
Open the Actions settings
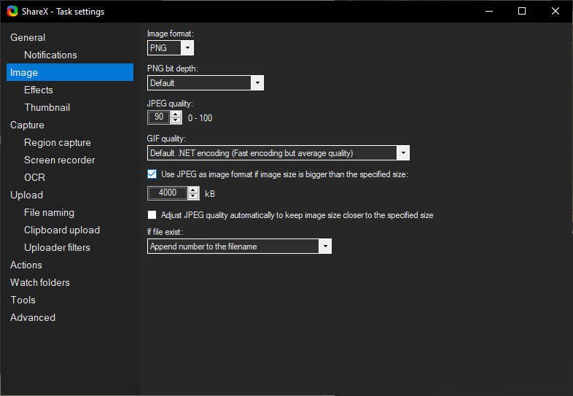(26, 265)
